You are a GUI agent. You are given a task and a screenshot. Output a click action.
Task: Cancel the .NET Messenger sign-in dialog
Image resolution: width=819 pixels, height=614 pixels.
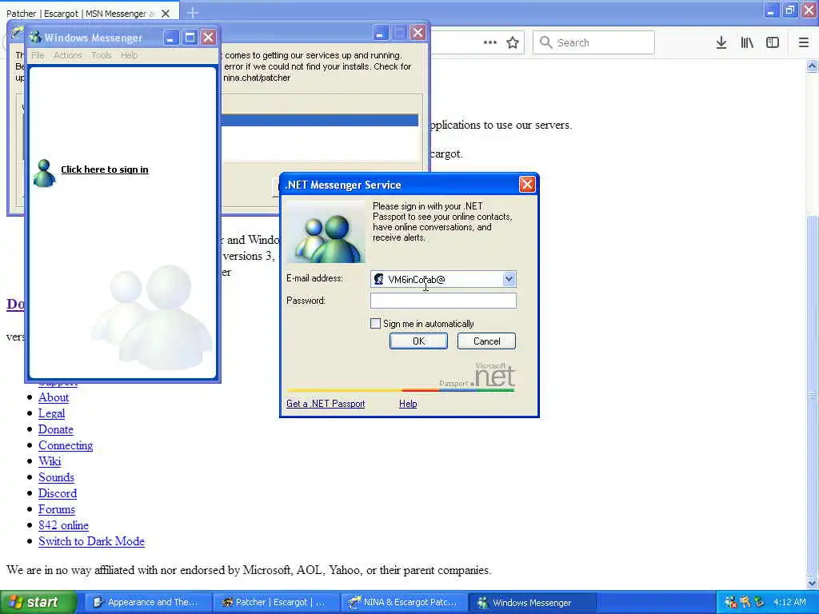486,341
